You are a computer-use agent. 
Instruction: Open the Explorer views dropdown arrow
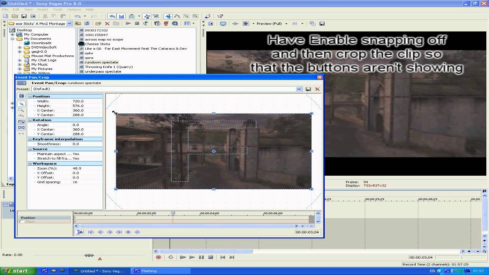coord(193,23)
